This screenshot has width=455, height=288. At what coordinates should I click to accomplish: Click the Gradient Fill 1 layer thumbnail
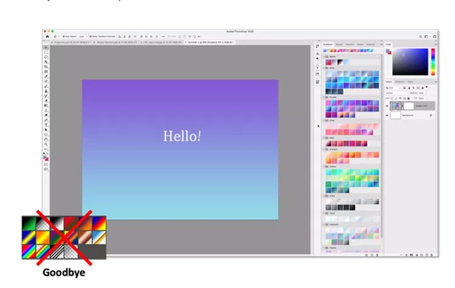point(395,106)
